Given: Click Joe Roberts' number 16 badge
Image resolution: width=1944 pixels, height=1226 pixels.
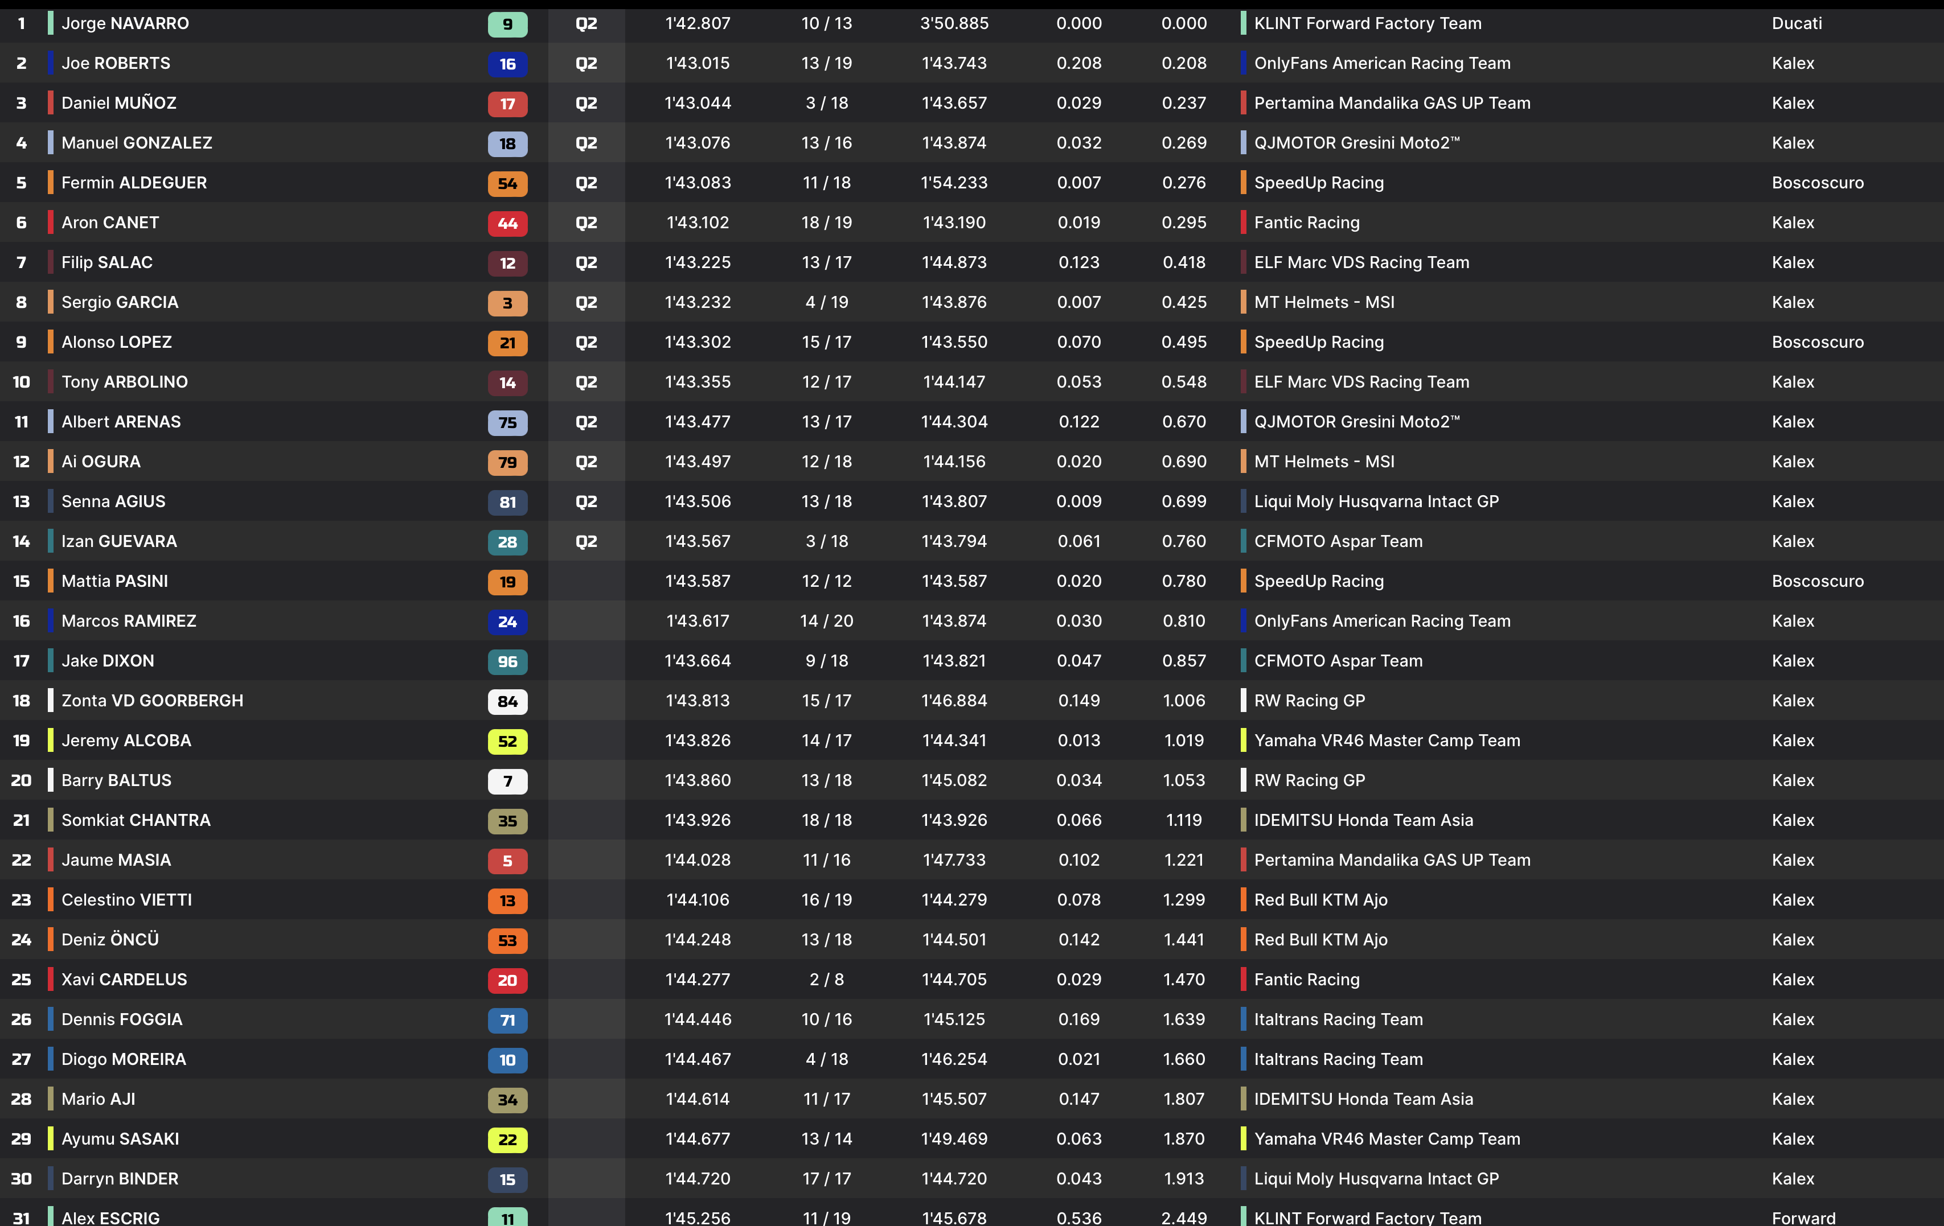Looking at the screenshot, I should (x=507, y=64).
